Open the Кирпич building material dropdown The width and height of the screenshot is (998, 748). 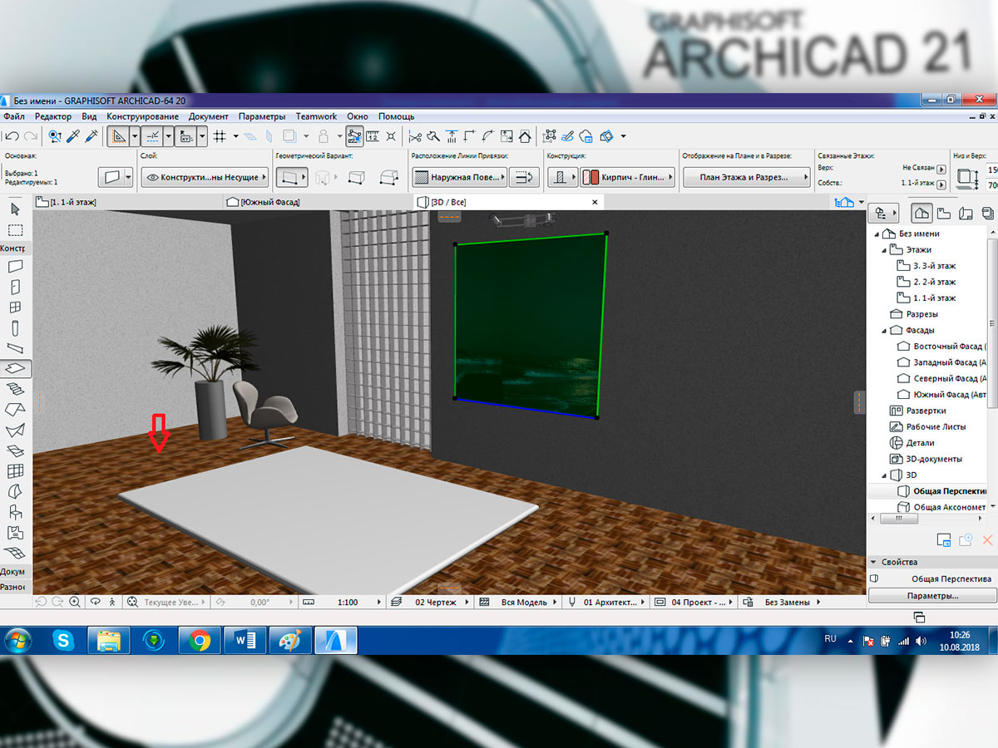626,177
